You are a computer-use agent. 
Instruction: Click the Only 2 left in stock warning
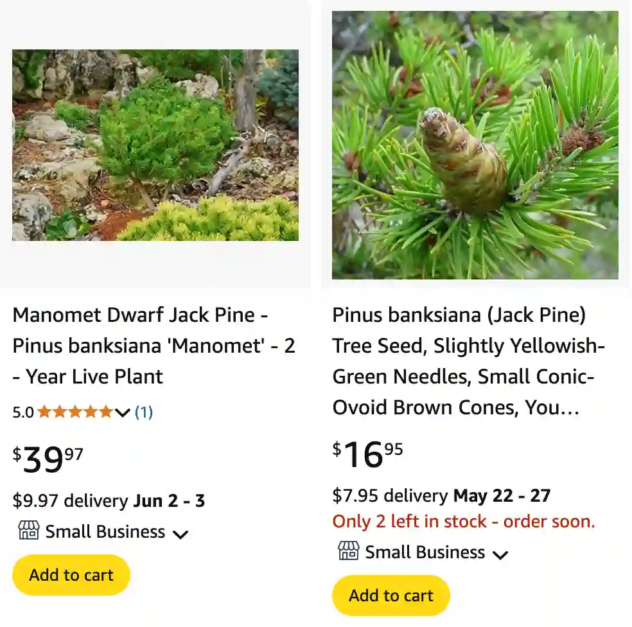(463, 521)
